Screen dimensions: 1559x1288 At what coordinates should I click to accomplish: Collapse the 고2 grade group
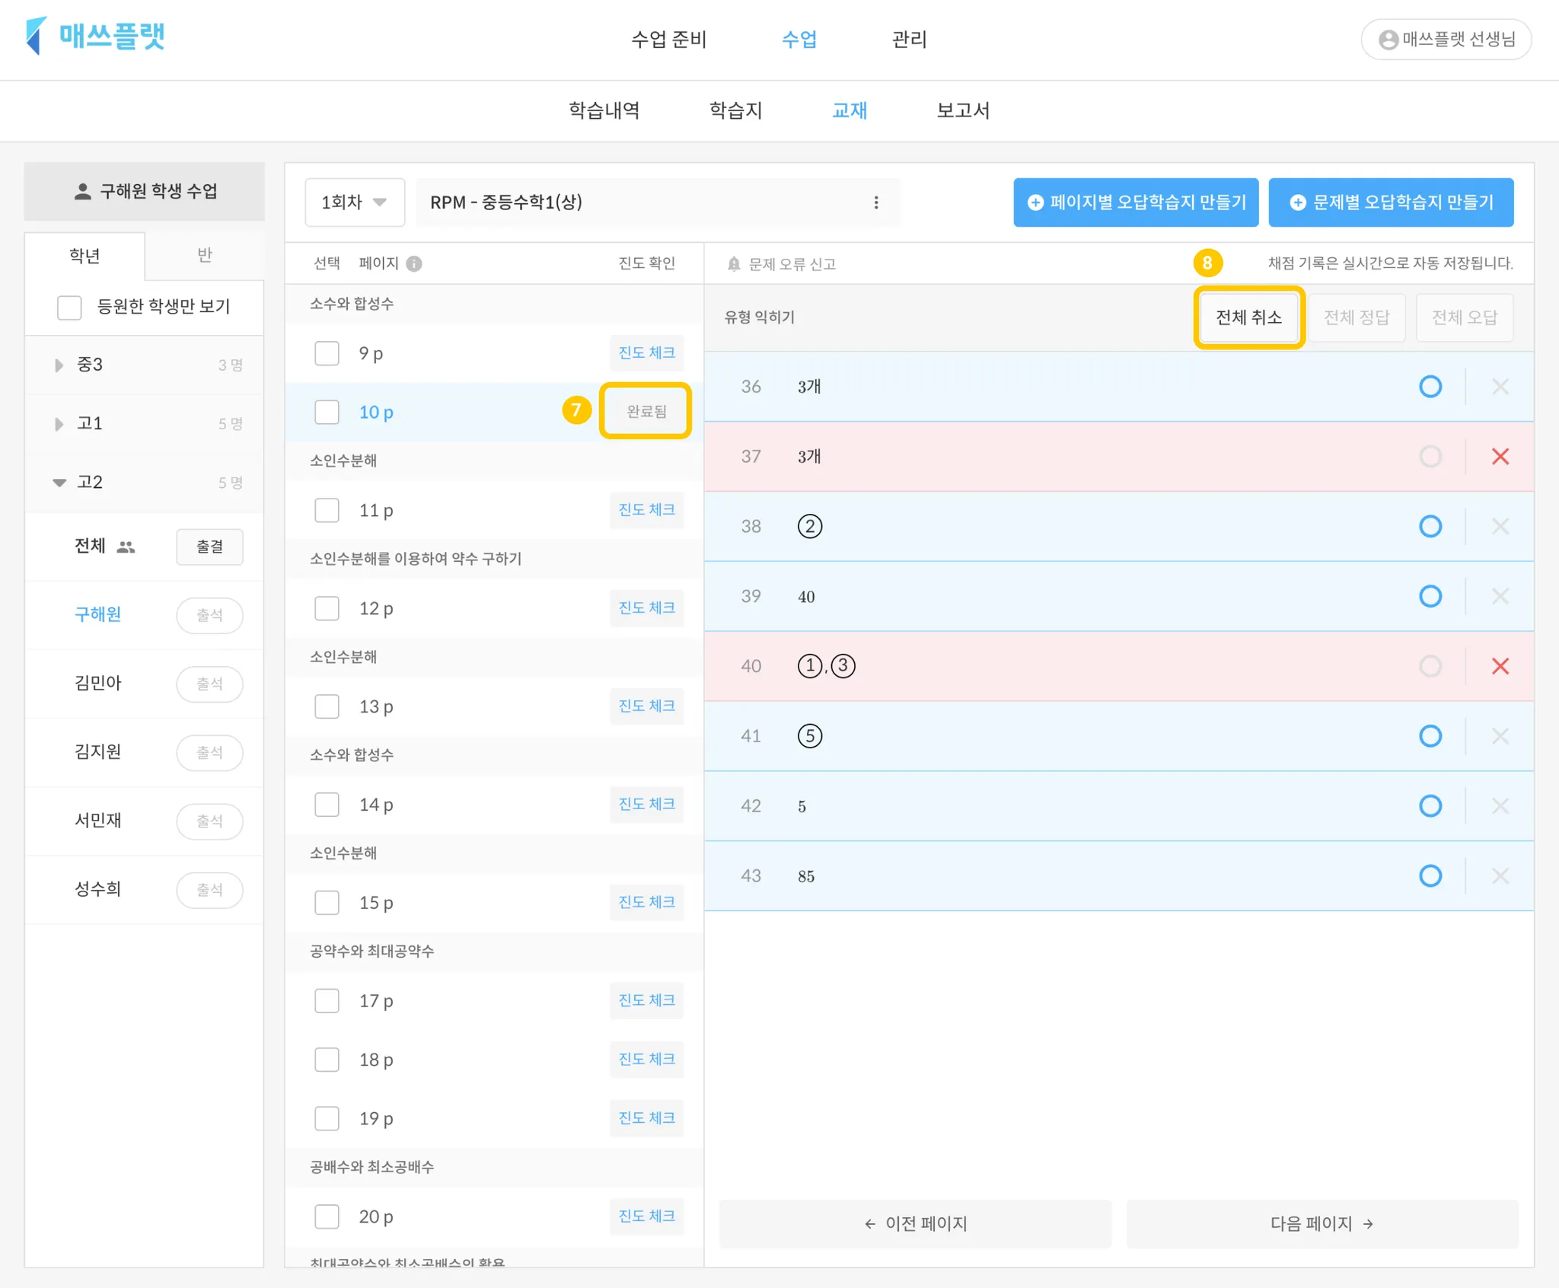59,483
